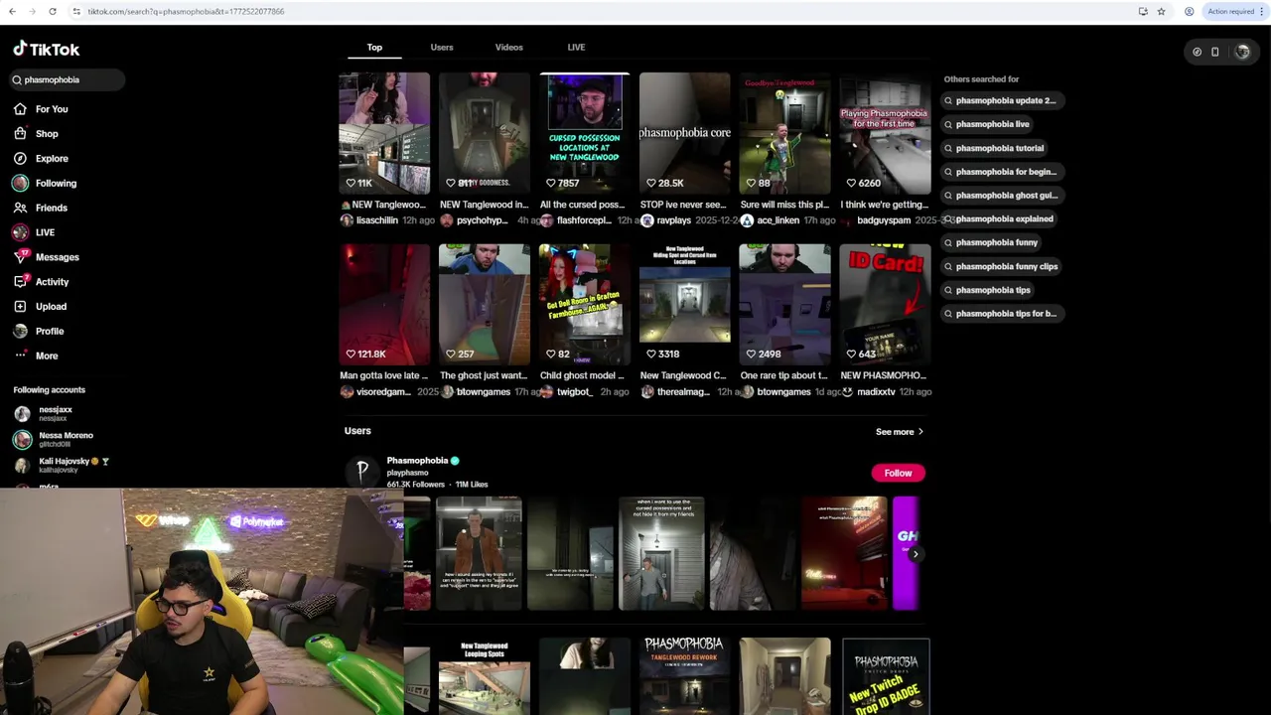
Task: Open the Chrome profile account icon
Action: (1189, 11)
